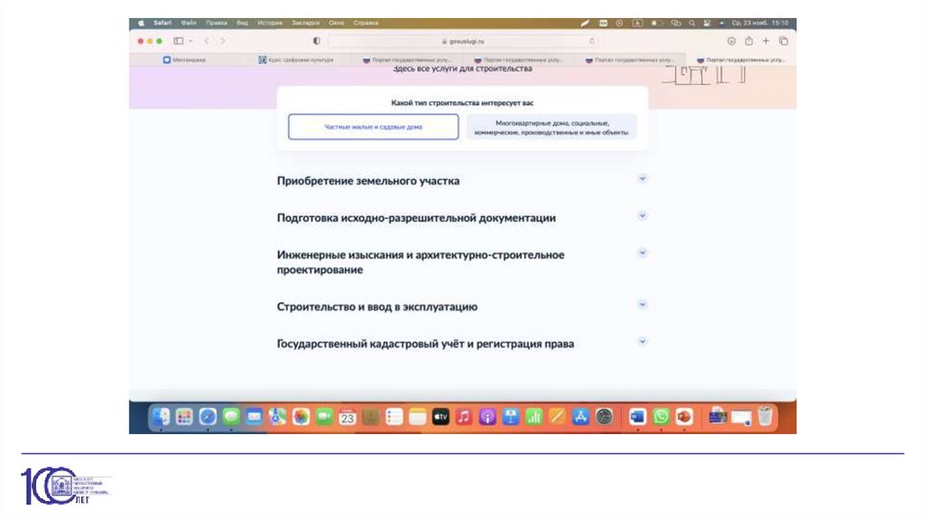Open the Finder icon in the Dock

pos(161,417)
